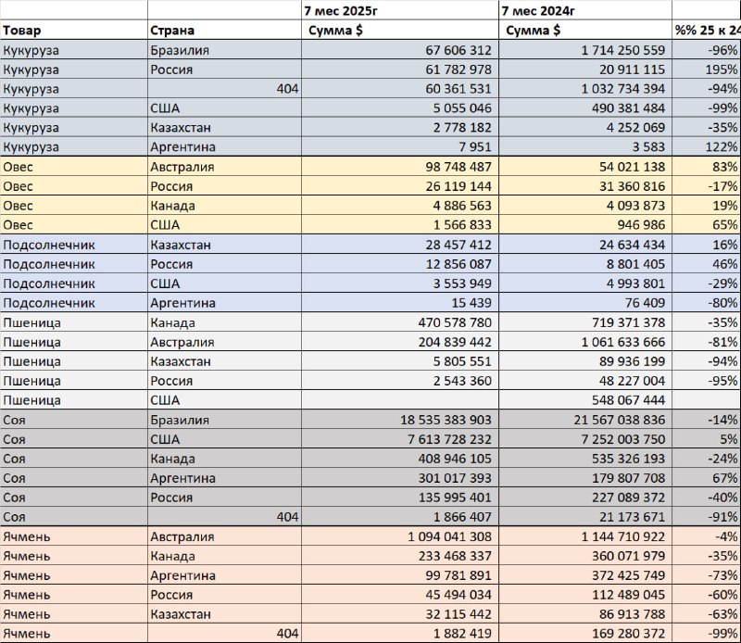
Task: Select cell with 470 578 780 for Пшеница Канада
Action: click(x=400, y=322)
